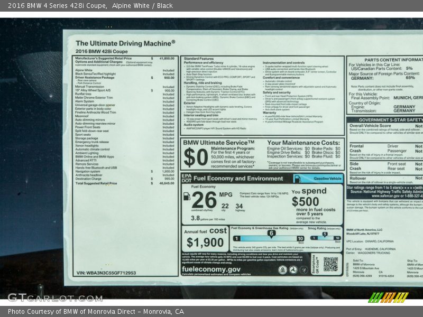423x317 pixels.
Task: Click the greenhouse gas rating marker showing 6
Action: 271,234
